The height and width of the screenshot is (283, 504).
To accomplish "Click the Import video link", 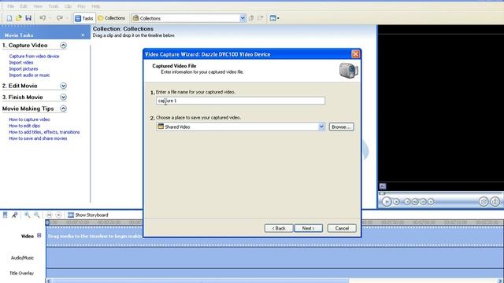I will pos(21,63).
